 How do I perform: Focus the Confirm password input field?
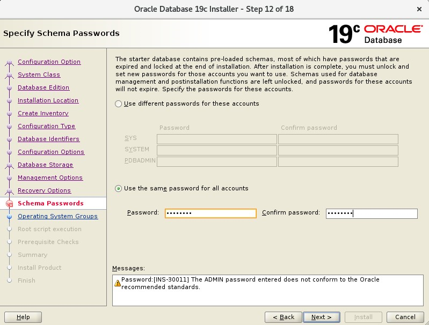372,213
